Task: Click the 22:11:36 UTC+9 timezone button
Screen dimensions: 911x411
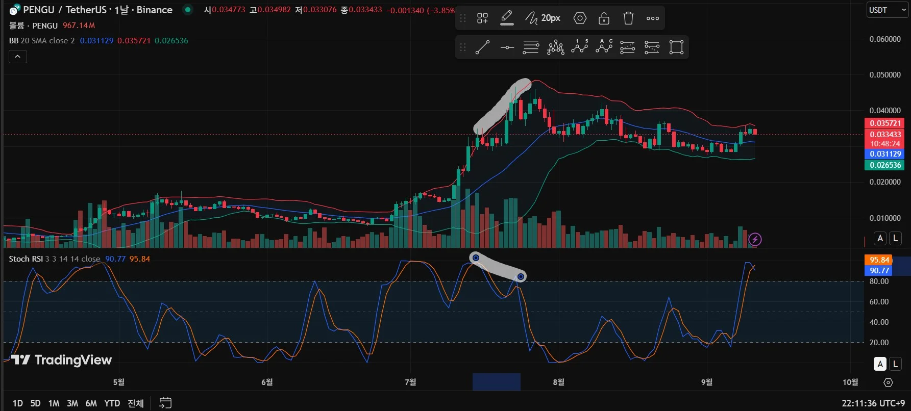Action: [x=873, y=403]
